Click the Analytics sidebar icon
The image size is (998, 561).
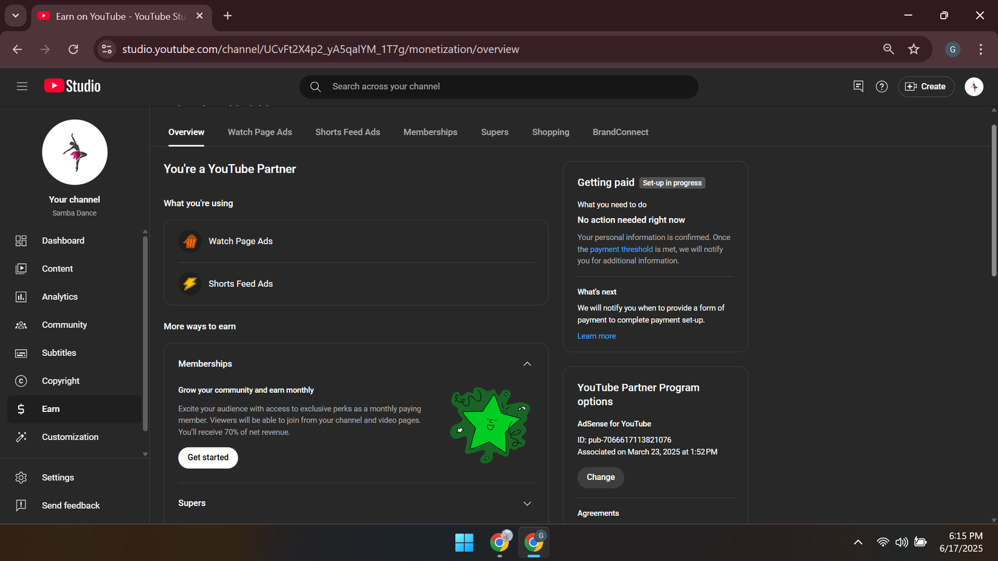[x=21, y=297]
